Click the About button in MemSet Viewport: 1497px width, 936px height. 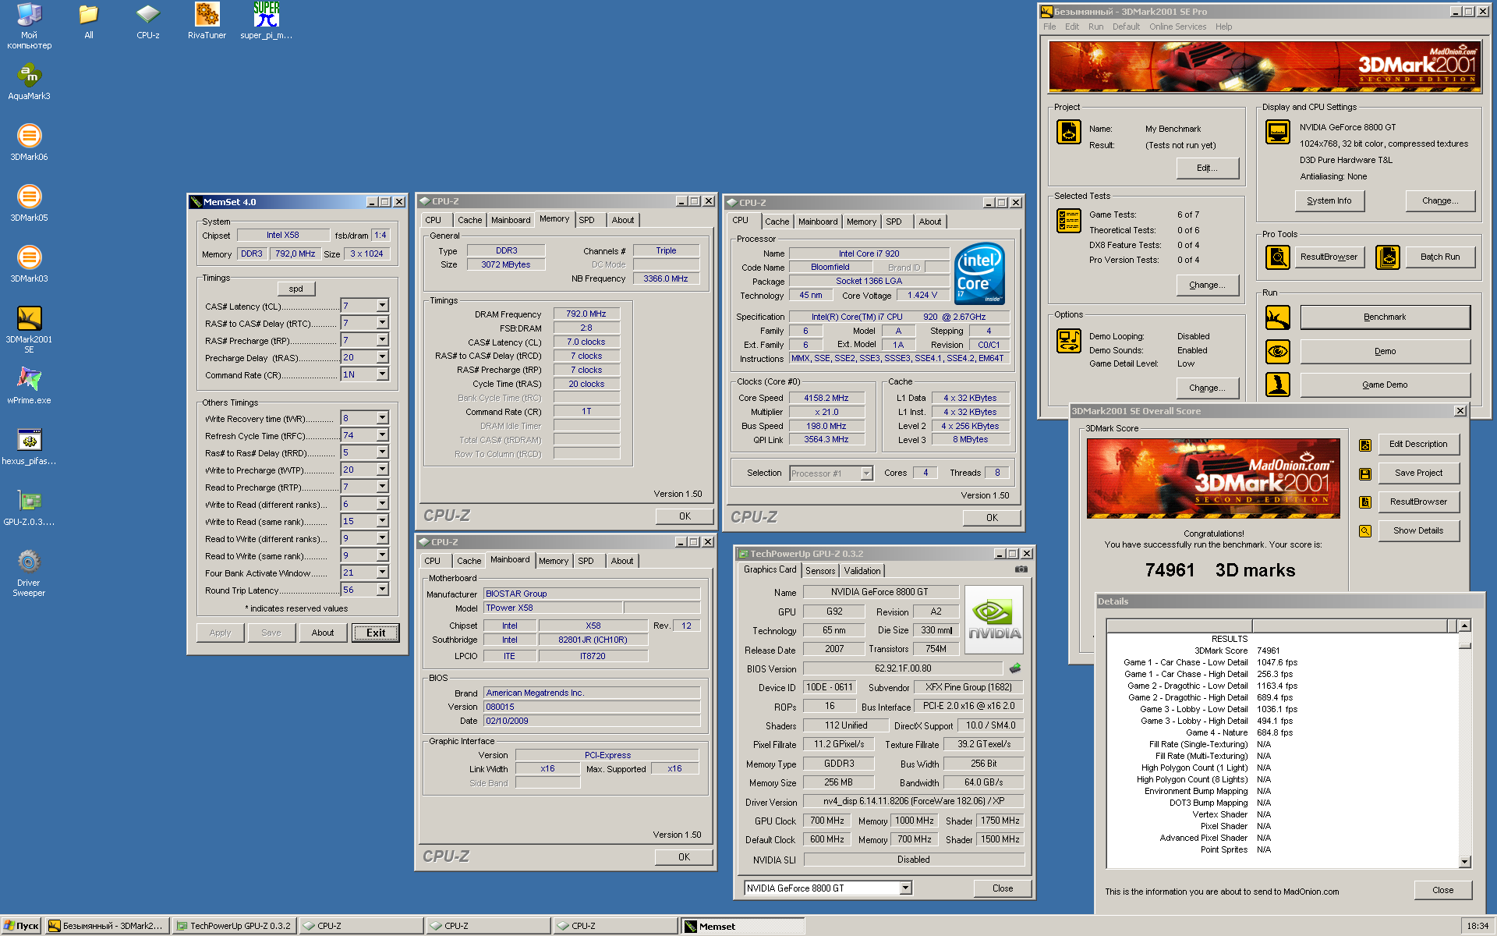tap(323, 633)
